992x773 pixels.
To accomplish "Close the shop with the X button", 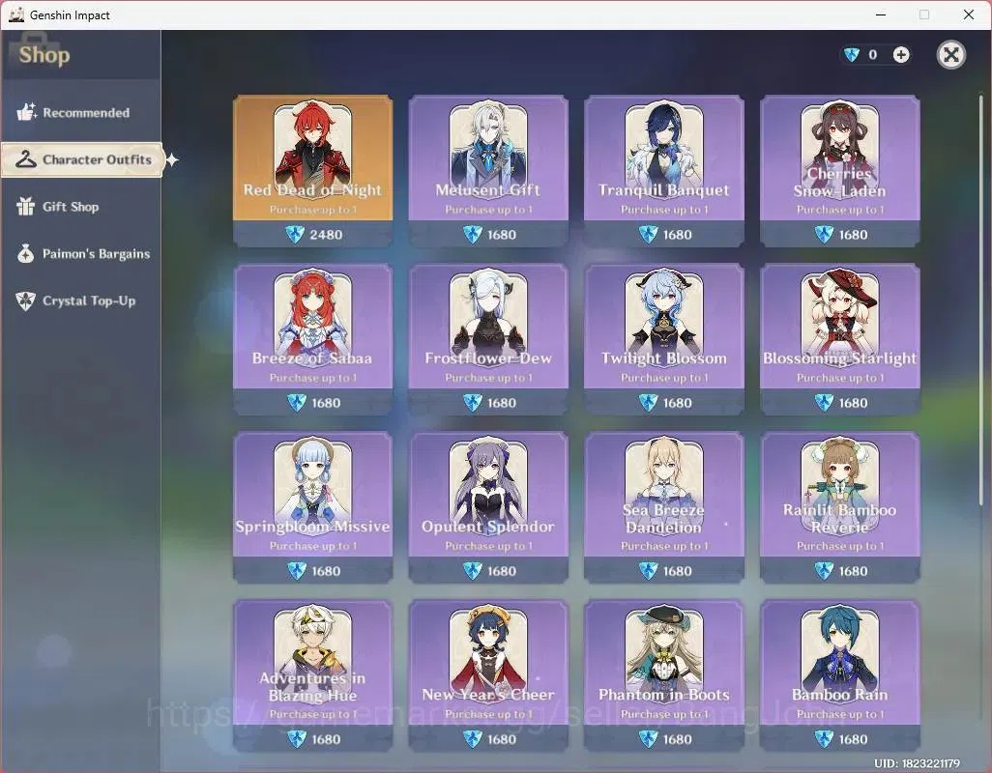I will [950, 55].
